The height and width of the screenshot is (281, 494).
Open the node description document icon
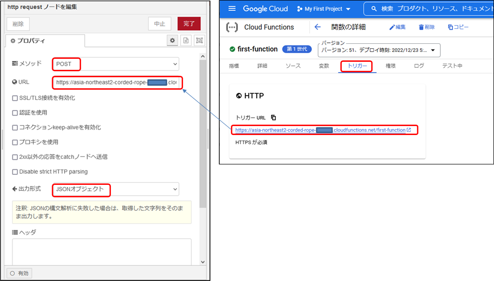186,41
